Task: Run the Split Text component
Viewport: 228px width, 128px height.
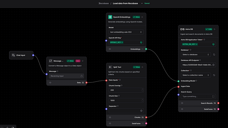Action: click(x=143, y=67)
